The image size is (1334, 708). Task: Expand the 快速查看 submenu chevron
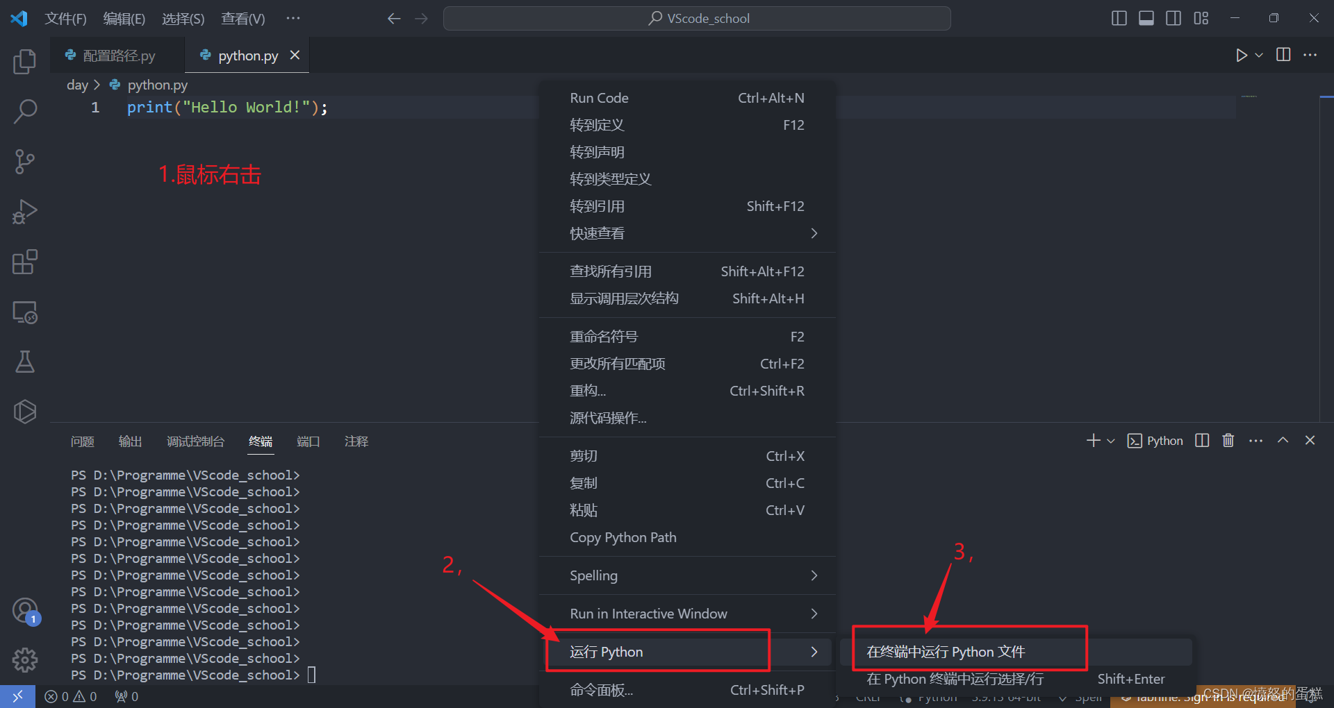click(814, 233)
